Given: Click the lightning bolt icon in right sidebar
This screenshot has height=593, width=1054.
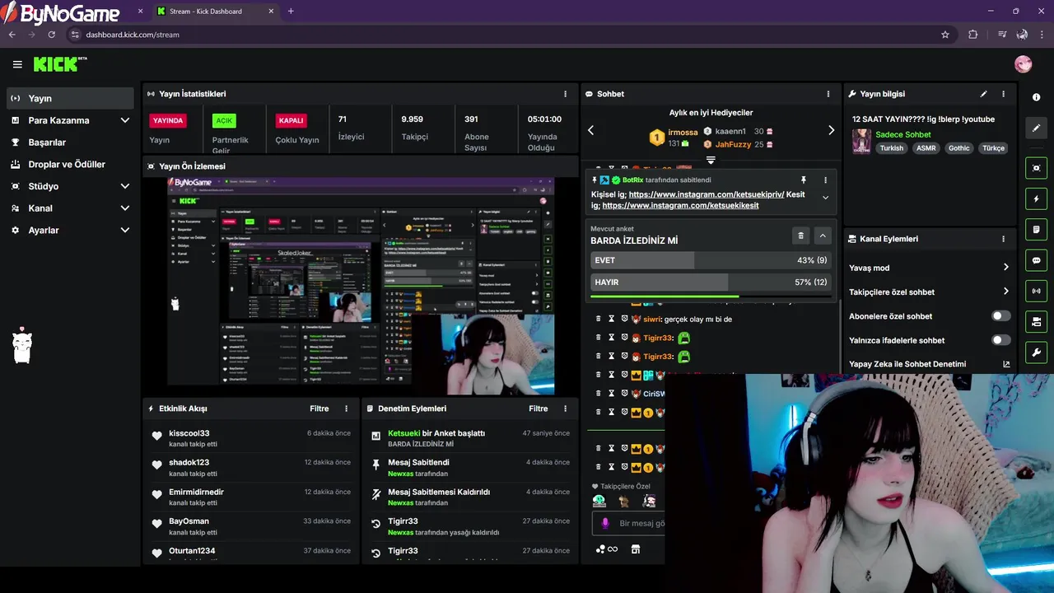Looking at the screenshot, I should pos(1036,198).
